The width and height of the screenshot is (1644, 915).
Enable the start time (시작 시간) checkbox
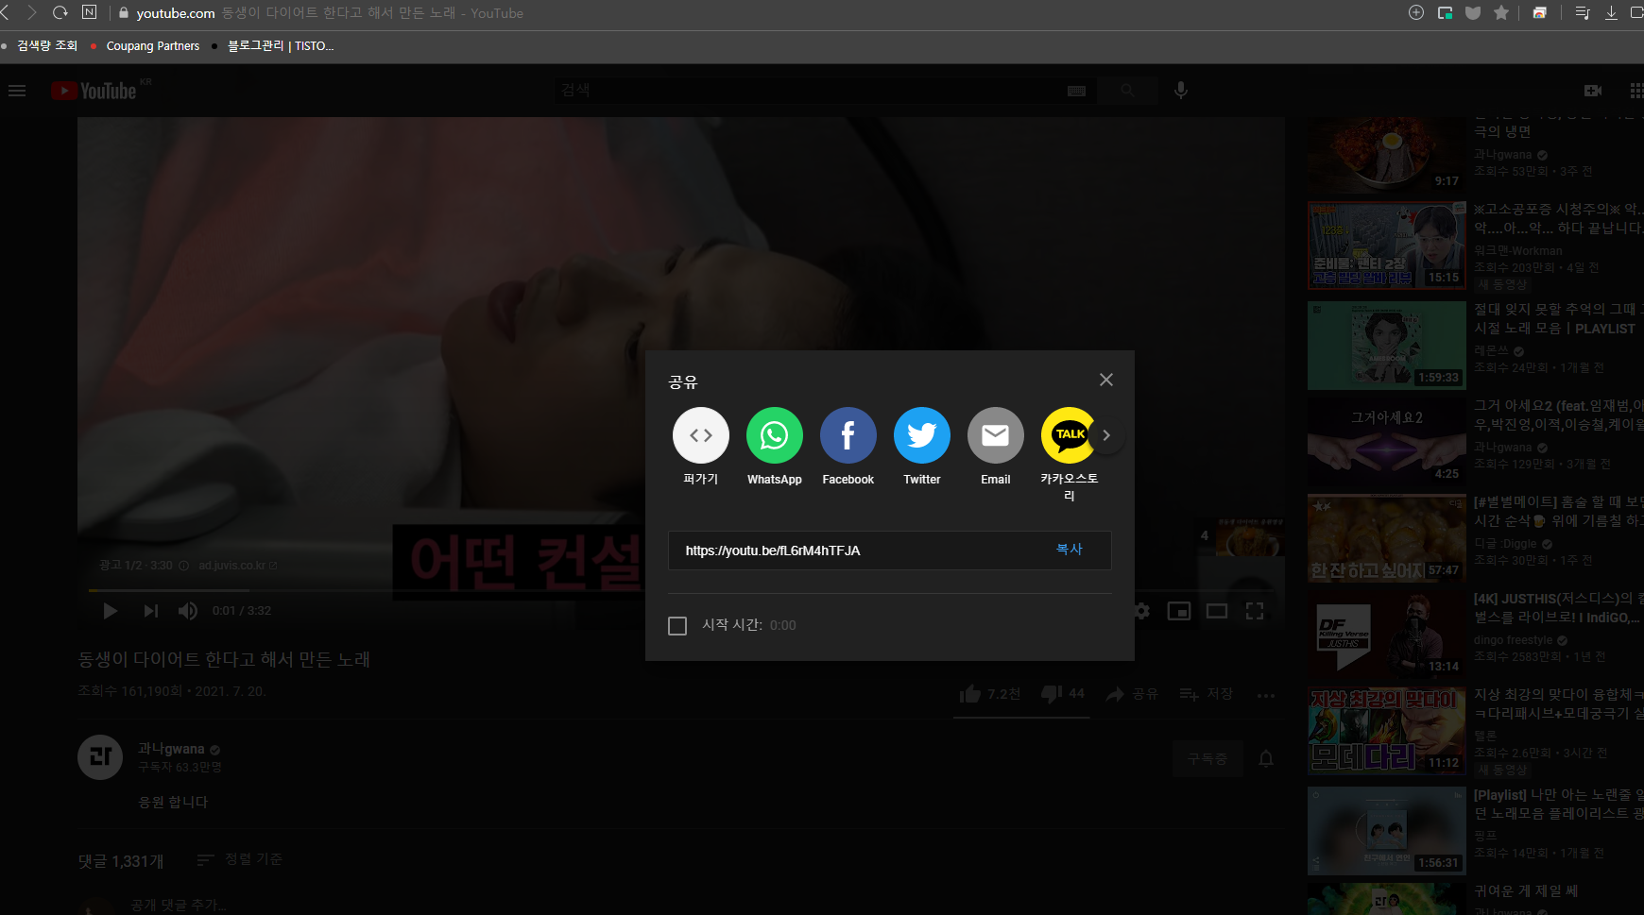[x=677, y=625]
